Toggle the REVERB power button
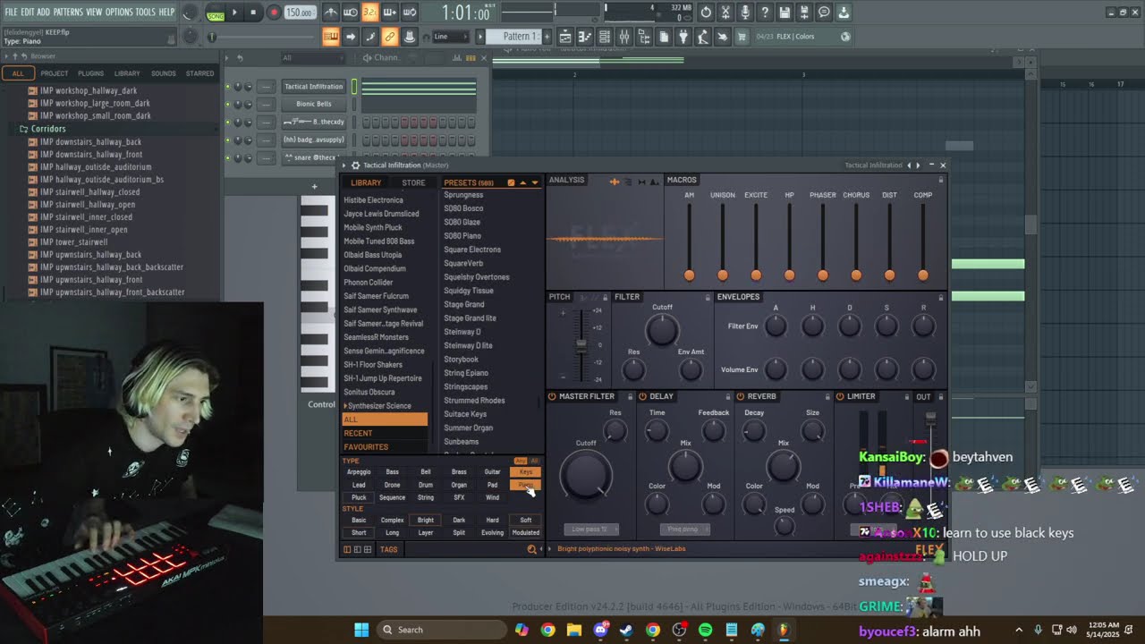This screenshot has height=644, width=1145. [x=740, y=396]
